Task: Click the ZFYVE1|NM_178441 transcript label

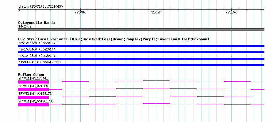Action: (x=33, y=78)
